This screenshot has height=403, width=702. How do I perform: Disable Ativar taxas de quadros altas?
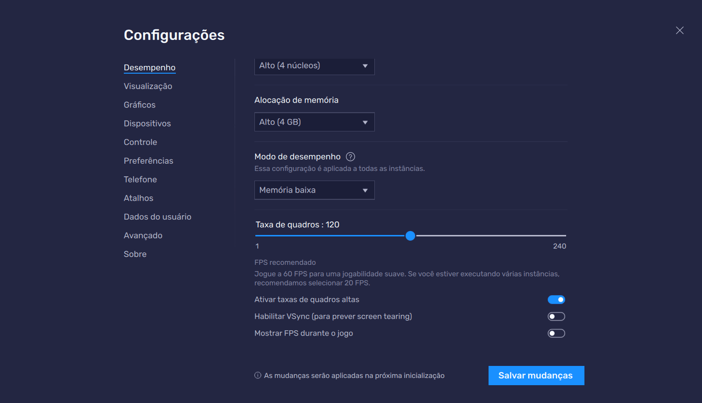[x=556, y=299]
